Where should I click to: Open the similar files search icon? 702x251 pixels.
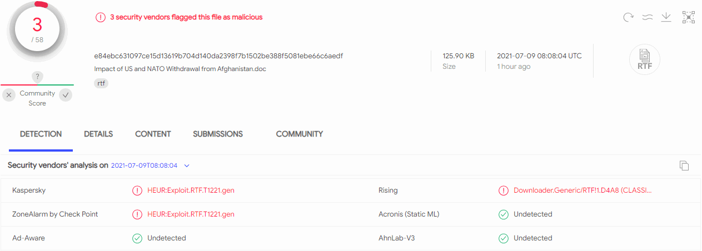(647, 17)
